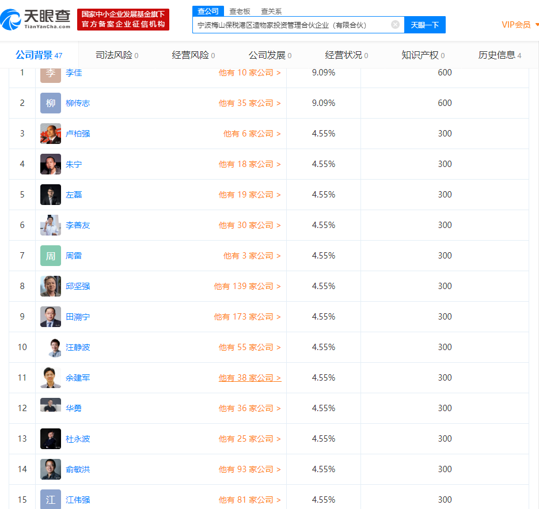This screenshot has width=539, height=509.
Task: Open the 司法风险 section
Action: click(117, 55)
